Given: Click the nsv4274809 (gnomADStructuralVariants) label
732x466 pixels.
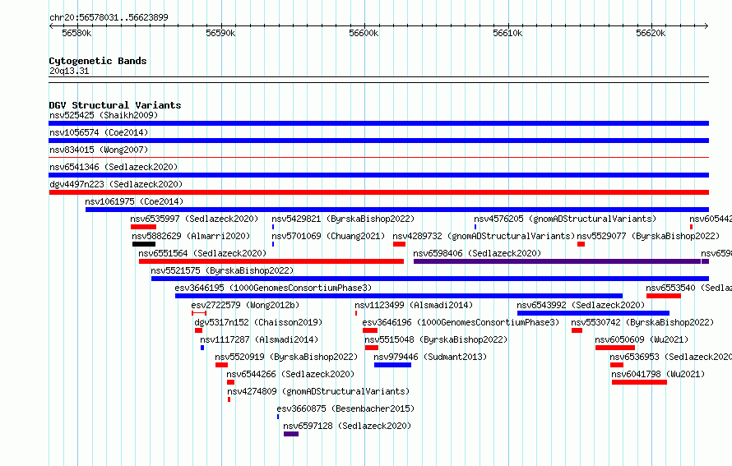Looking at the screenshot, I should click(318, 391).
